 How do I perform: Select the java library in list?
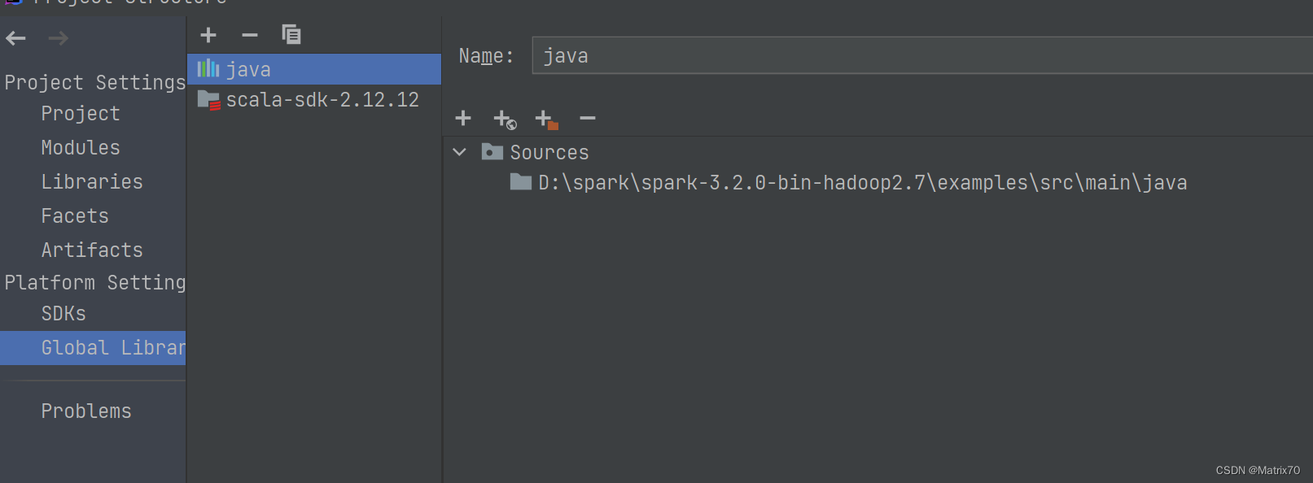coord(248,70)
